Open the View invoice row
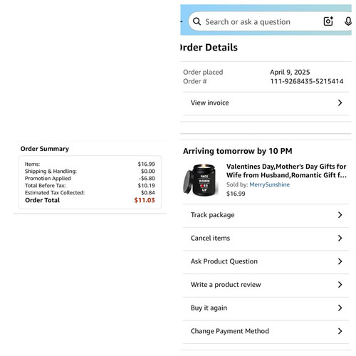The height and width of the screenshot is (356, 356). pos(266,103)
